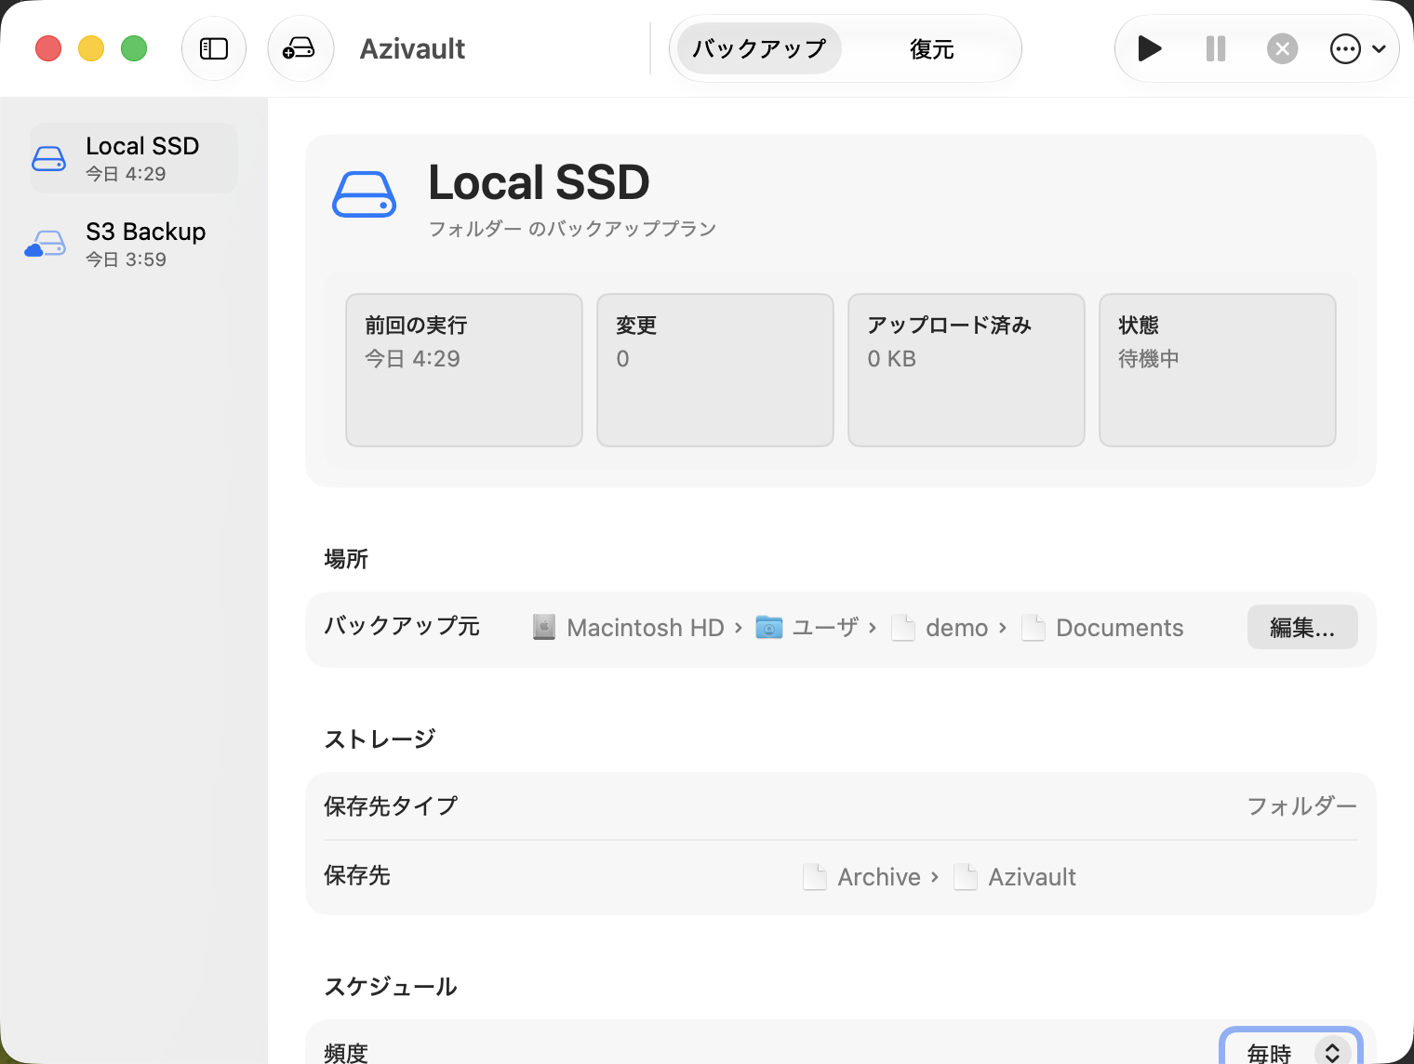Screen dimensions: 1414x1064
Task: Select S3 Backup plan in sidebar
Action: [x=134, y=244]
